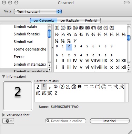The width and height of the screenshot is (132, 134).
Task: Choose the parenthesized (20) character
Action: coord(112,28)
